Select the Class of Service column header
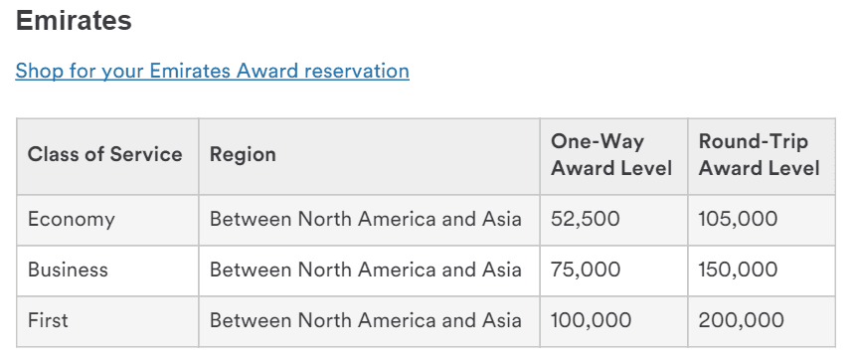 tap(107, 156)
